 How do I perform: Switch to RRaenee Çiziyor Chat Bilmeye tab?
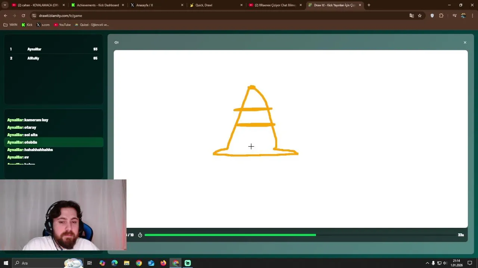[275, 5]
